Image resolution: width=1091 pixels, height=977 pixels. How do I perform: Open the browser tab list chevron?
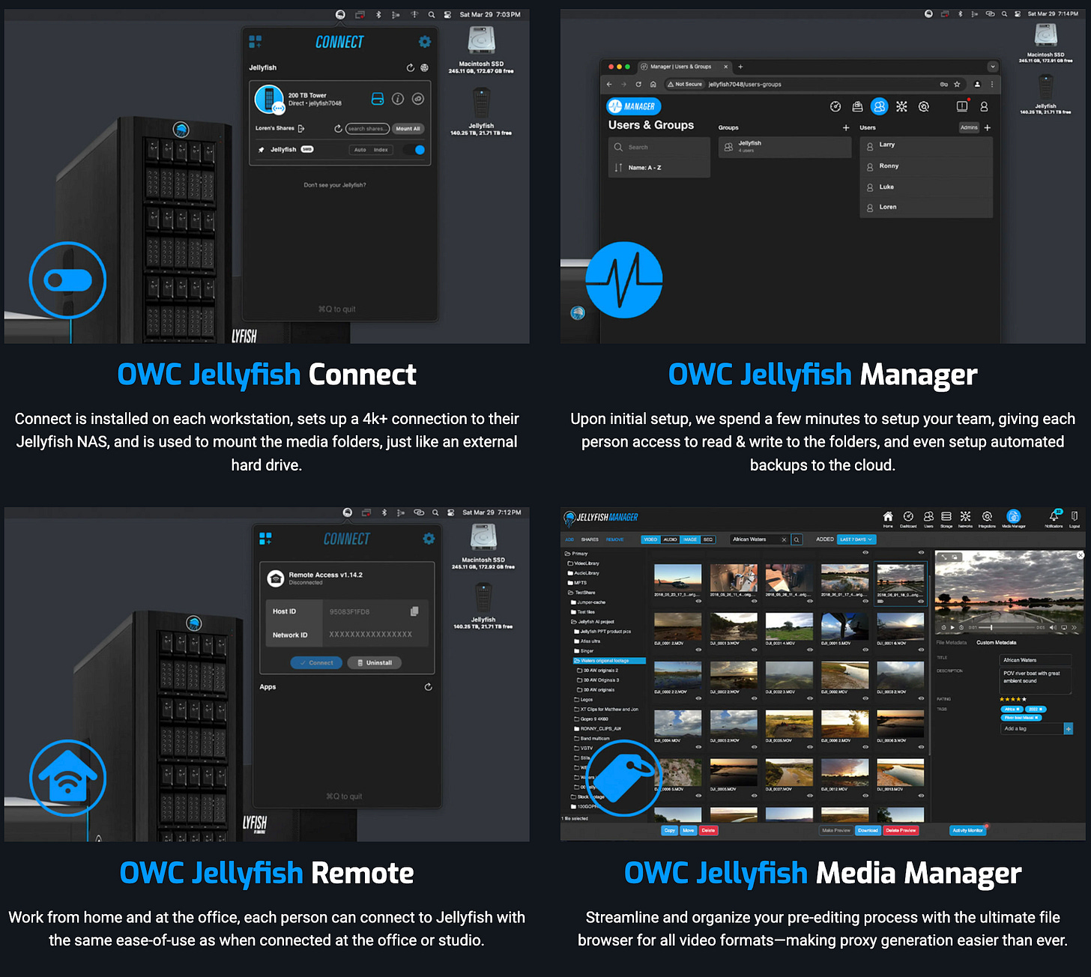click(x=993, y=67)
